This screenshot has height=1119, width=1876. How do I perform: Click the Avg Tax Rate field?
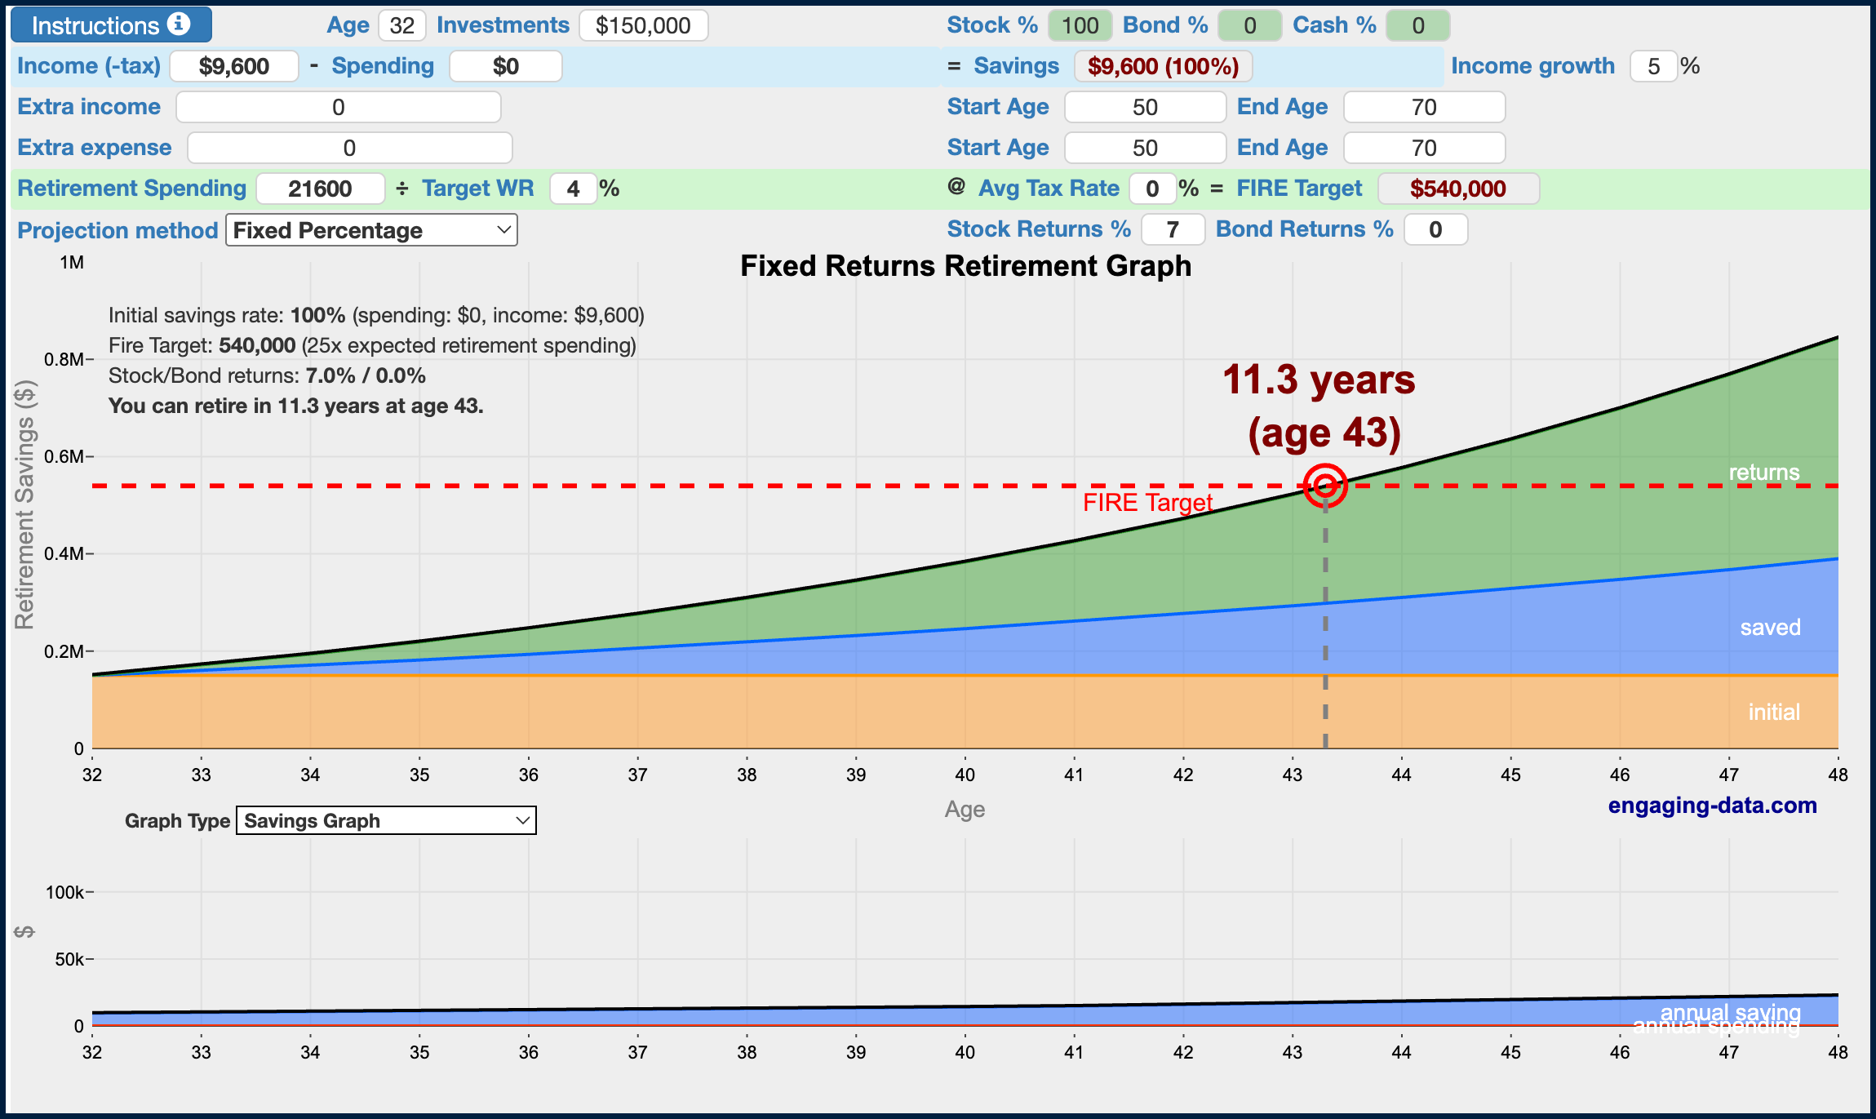click(1152, 189)
